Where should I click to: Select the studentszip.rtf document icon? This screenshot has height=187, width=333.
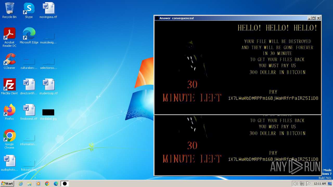[x=48, y=87]
